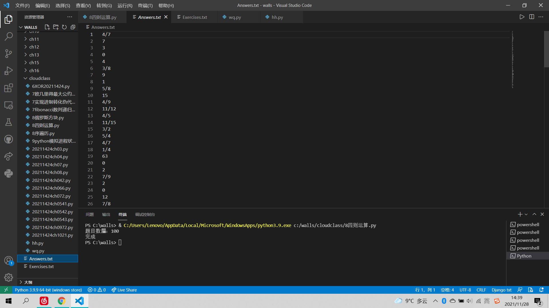
Task: Switch to the Exercises.txt editor tab
Action: coord(194,17)
